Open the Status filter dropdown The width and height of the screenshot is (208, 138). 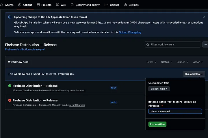coord(166,62)
